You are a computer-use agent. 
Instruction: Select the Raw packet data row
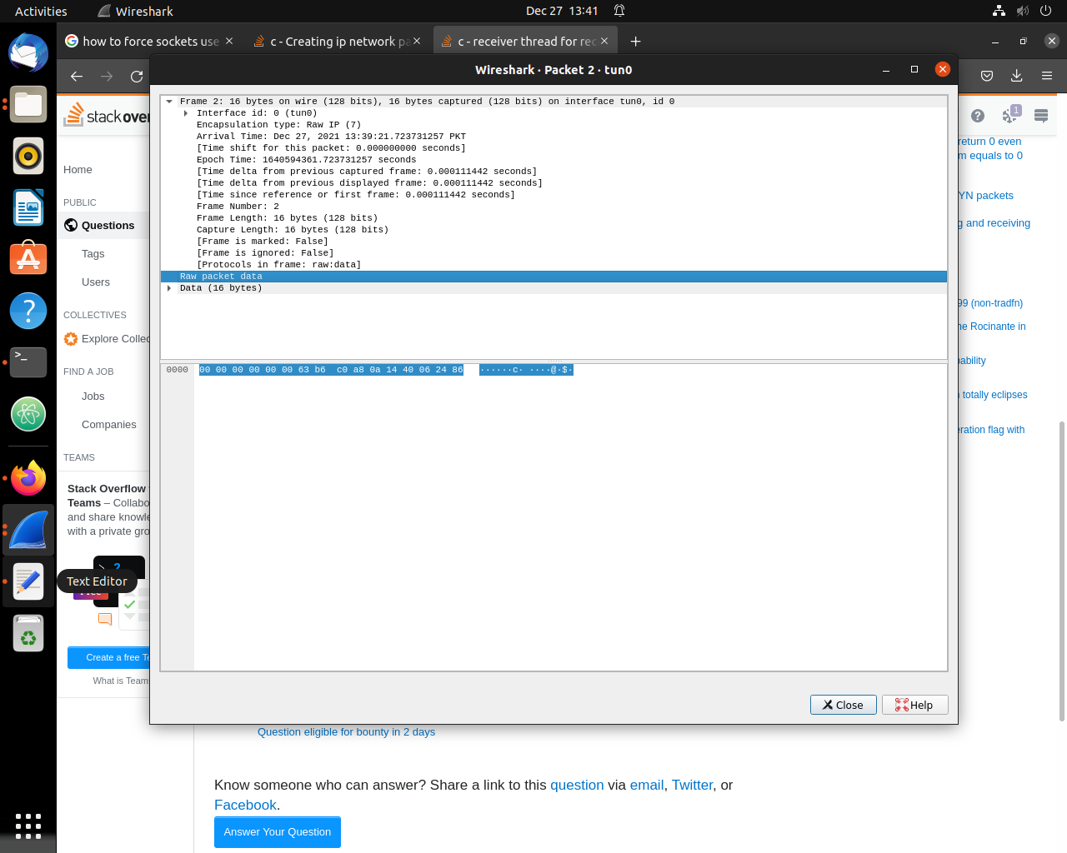coord(554,277)
